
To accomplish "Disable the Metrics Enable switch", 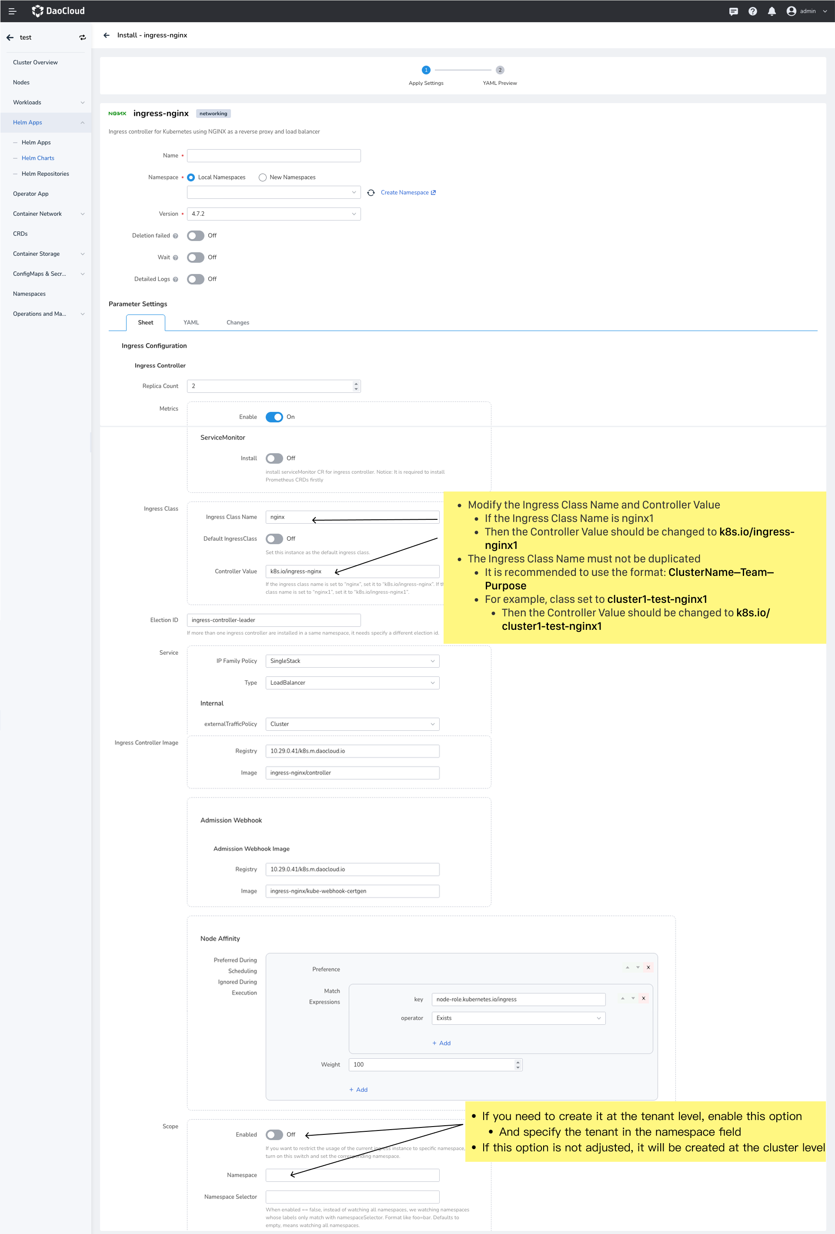I will point(274,417).
